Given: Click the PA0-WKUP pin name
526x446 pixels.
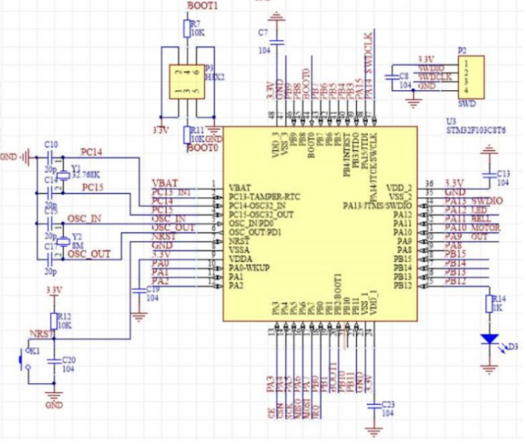Looking at the screenshot, I should (x=249, y=268).
